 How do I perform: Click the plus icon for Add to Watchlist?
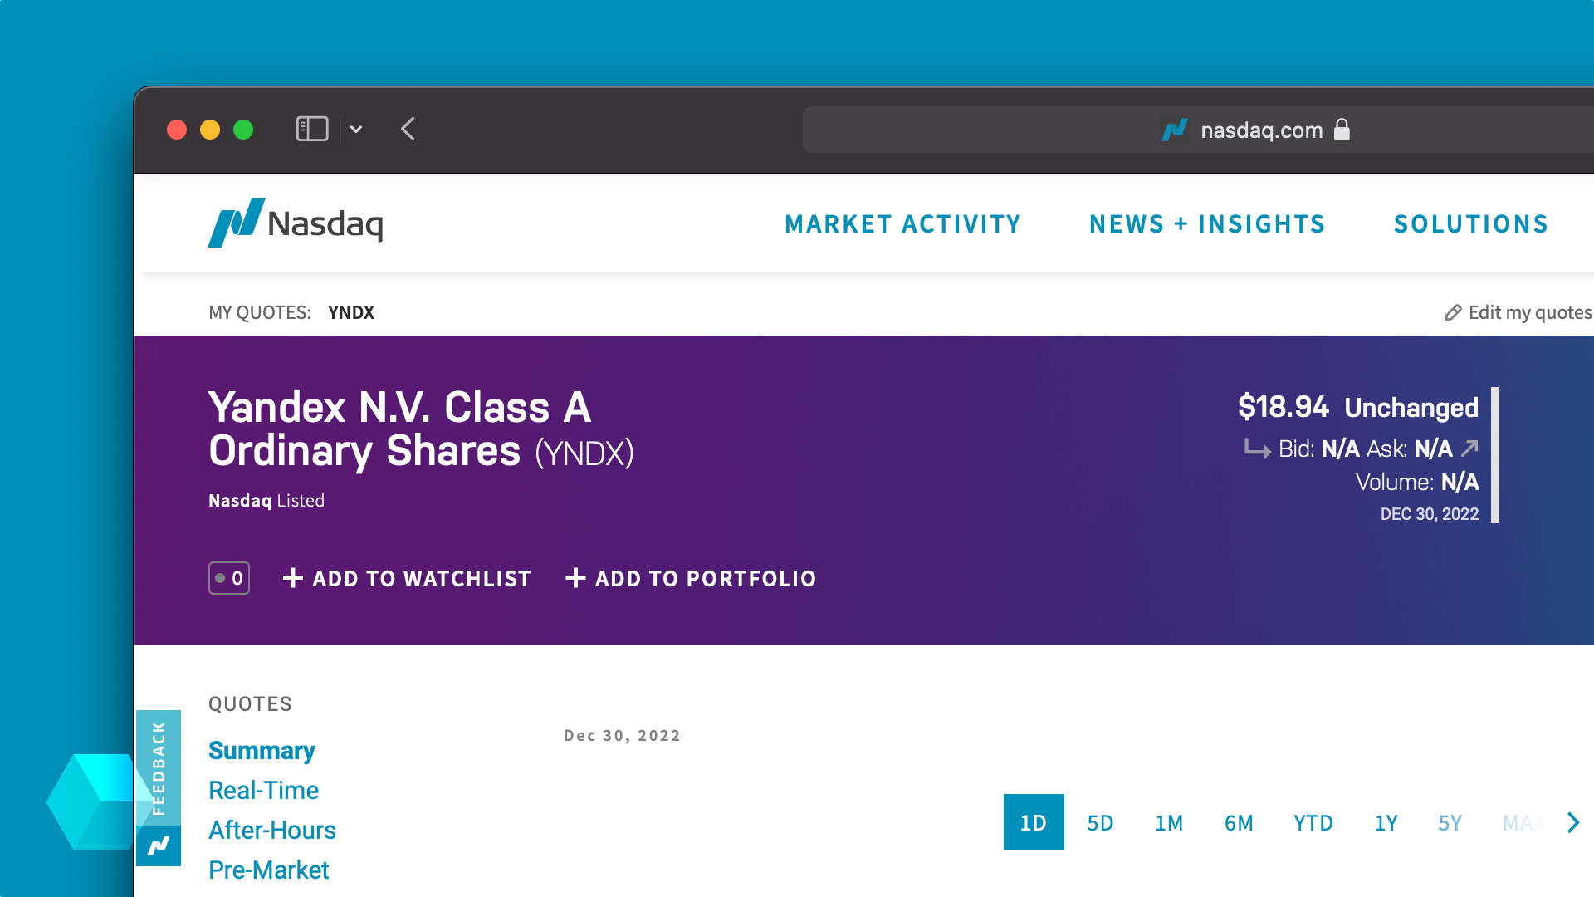[293, 578]
